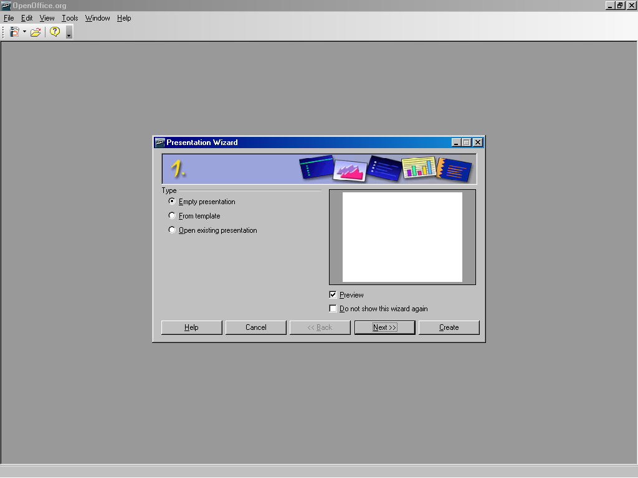Click the Create button
The image size is (638, 478).
click(449, 327)
